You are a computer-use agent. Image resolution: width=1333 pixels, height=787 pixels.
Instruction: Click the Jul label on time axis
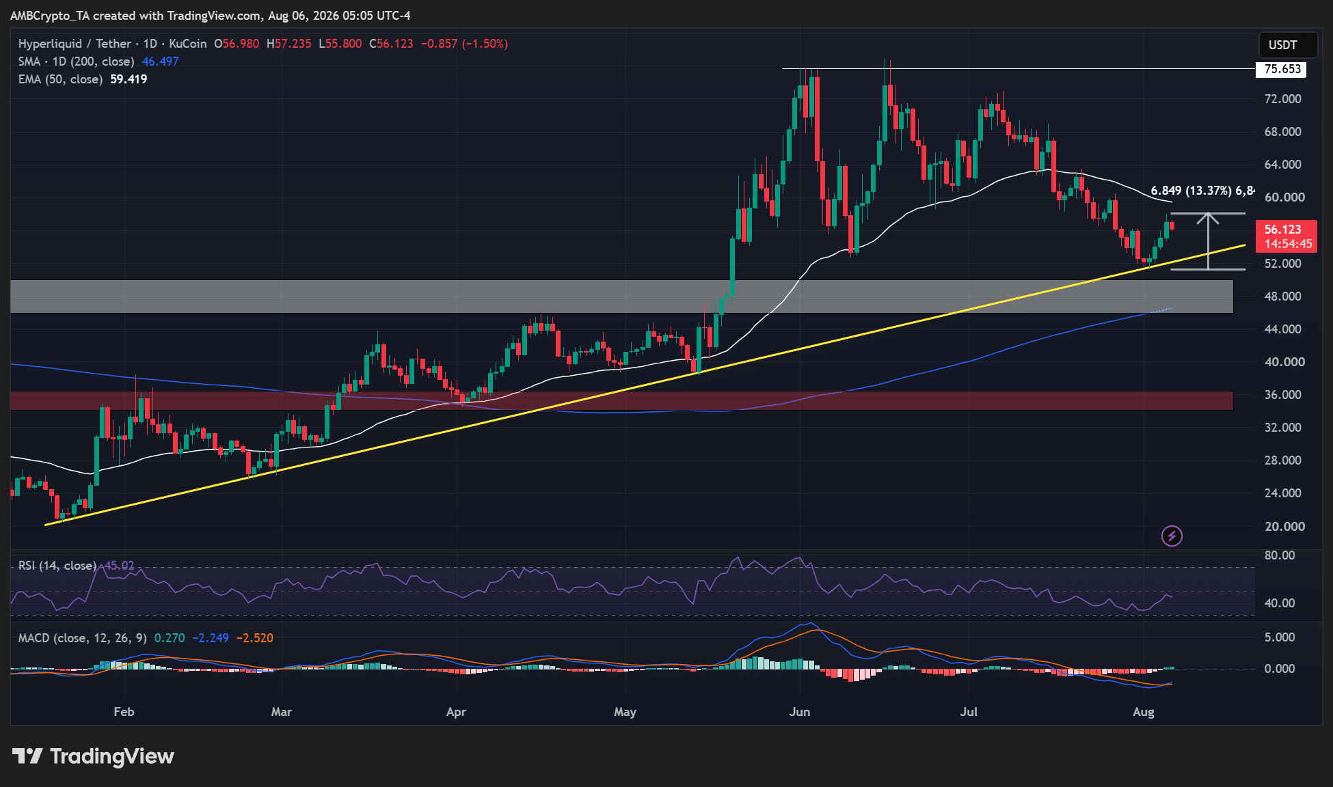(969, 712)
